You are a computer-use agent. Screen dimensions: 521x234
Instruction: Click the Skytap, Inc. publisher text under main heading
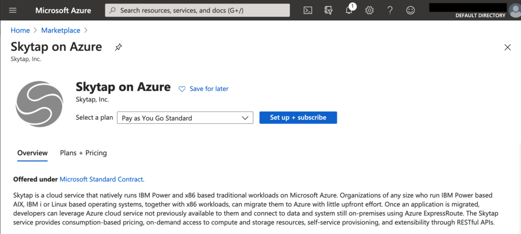pyautogui.click(x=93, y=99)
